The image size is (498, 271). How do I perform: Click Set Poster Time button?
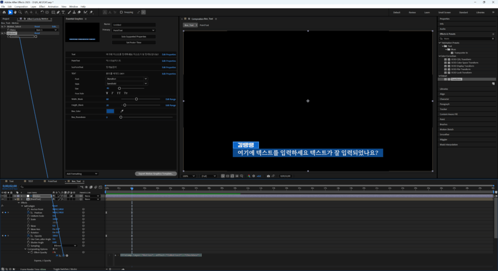click(x=134, y=43)
